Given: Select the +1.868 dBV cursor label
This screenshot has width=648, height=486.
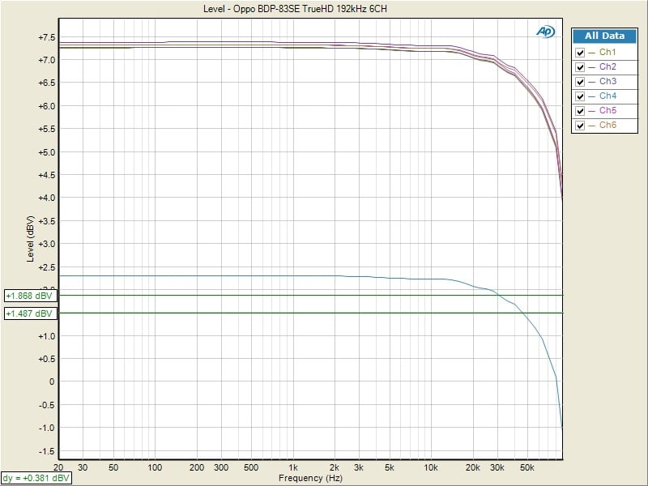Looking at the screenshot, I should [30, 296].
